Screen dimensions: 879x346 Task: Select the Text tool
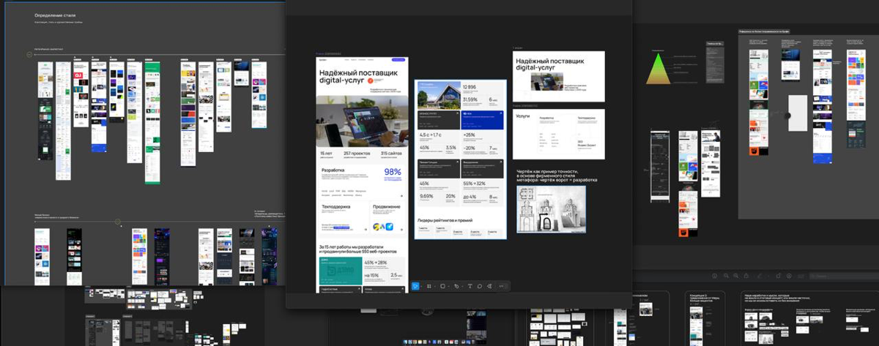point(470,286)
